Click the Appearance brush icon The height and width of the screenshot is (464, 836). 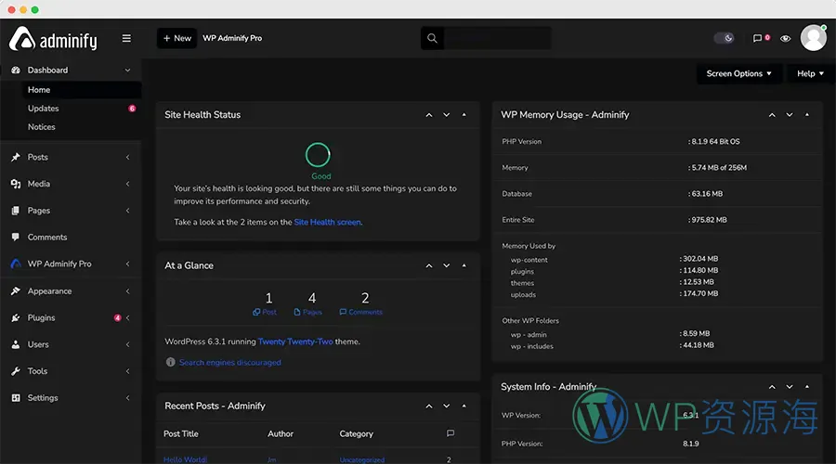pyautogui.click(x=16, y=290)
